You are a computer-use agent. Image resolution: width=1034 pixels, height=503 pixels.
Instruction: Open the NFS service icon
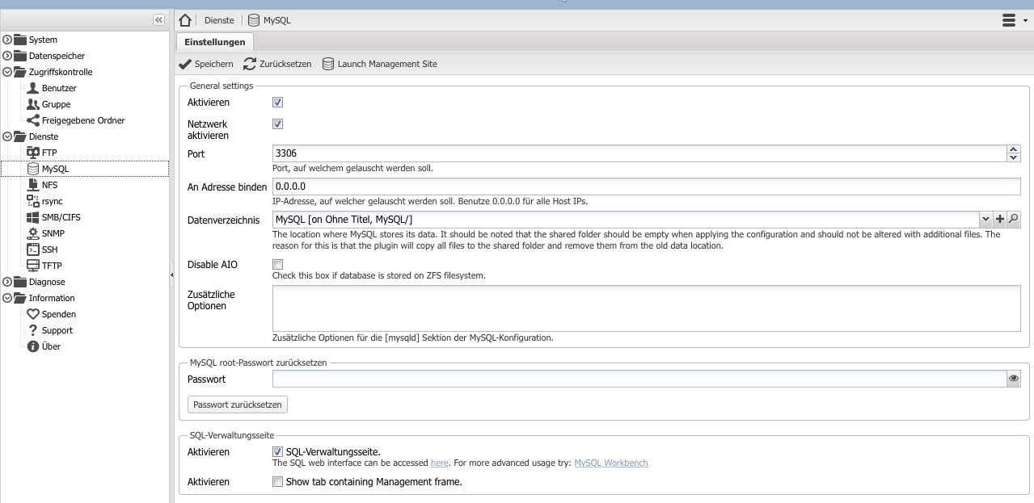(33, 185)
